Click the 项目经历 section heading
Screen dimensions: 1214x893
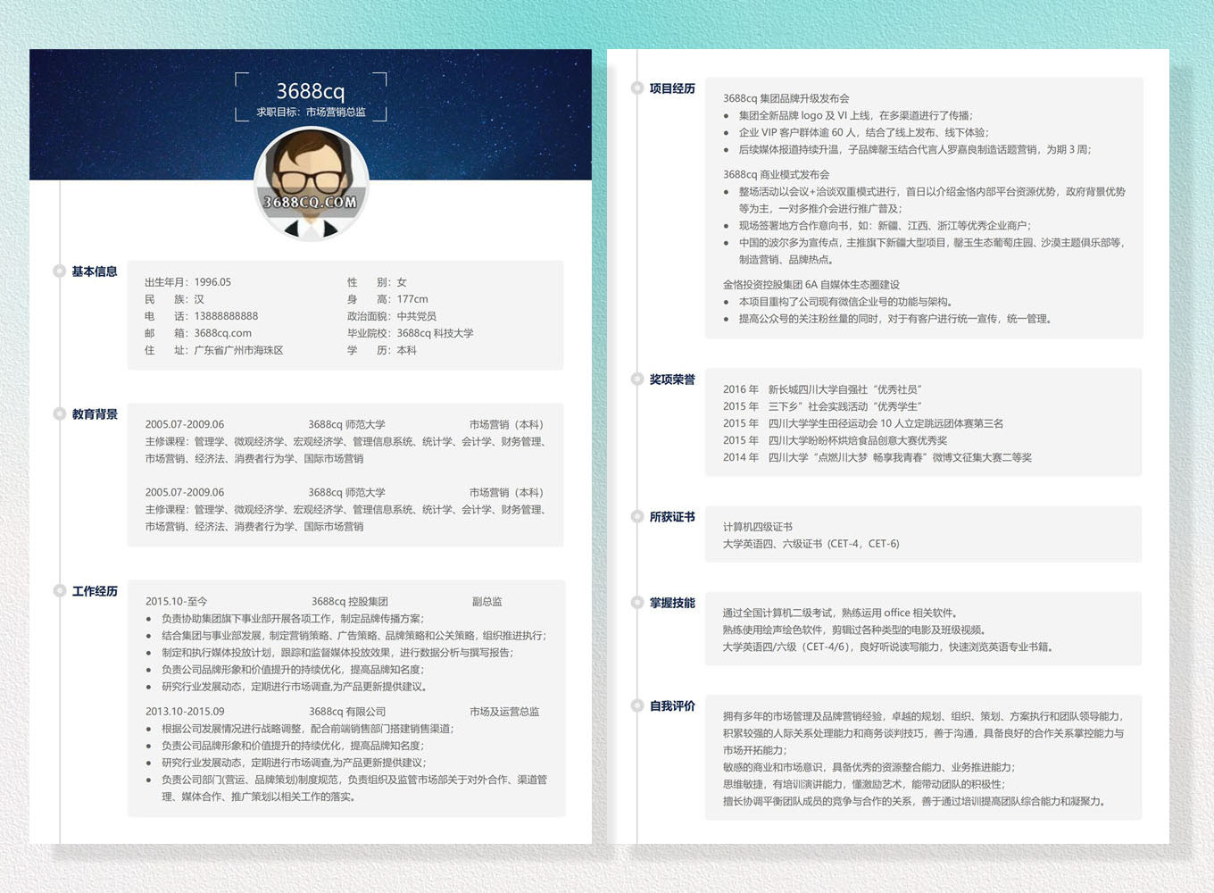point(672,88)
